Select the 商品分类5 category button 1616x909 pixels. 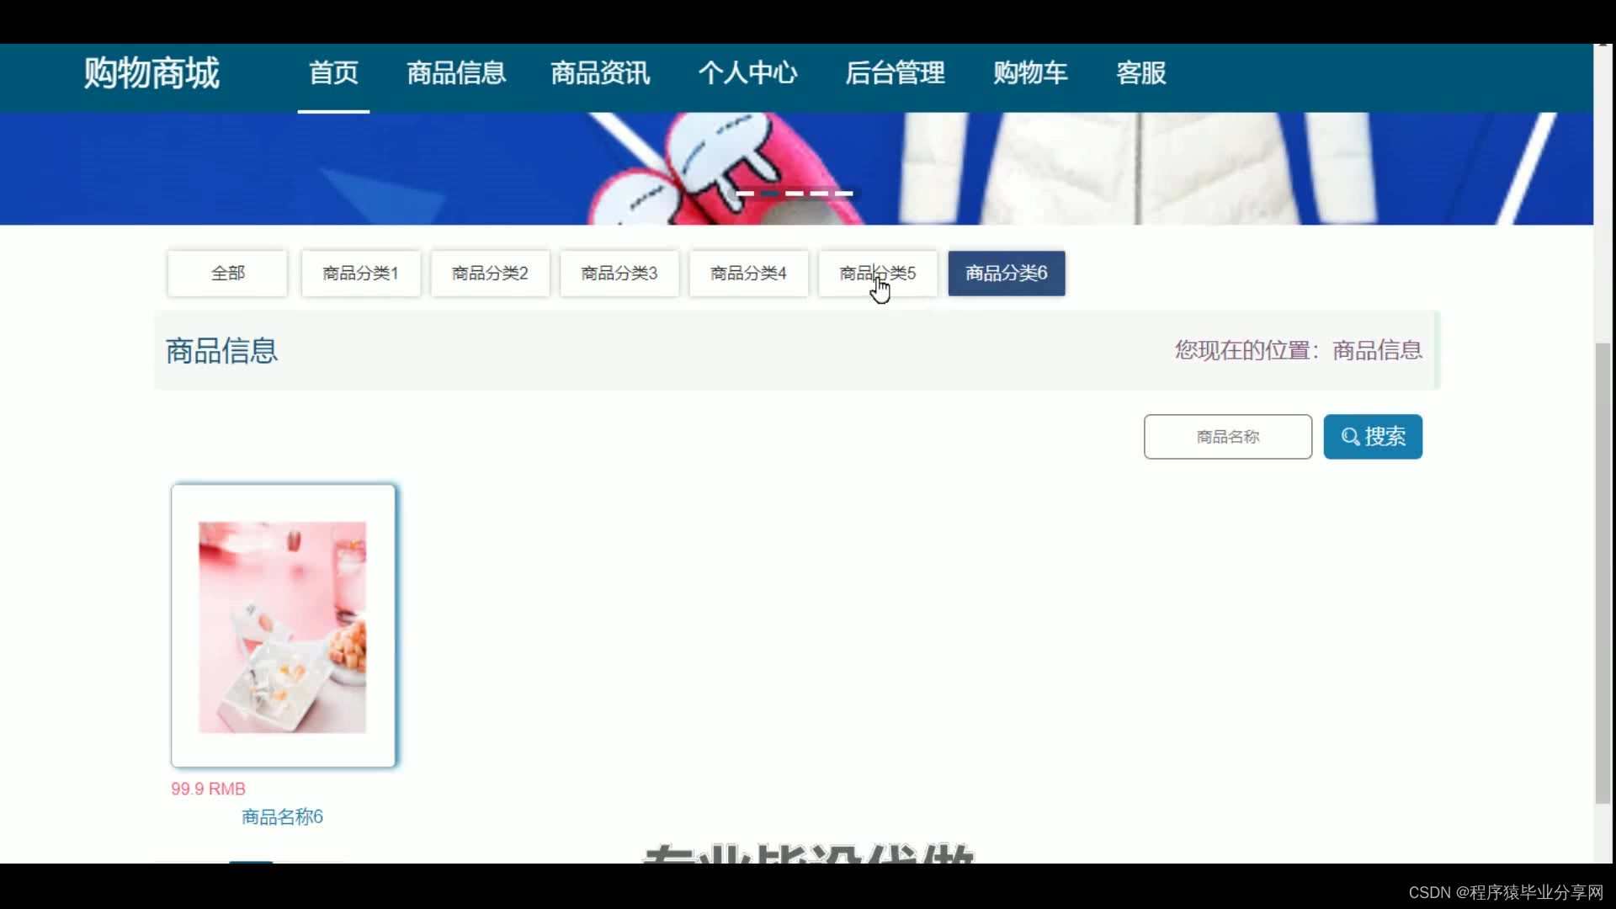[x=877, y=274]
